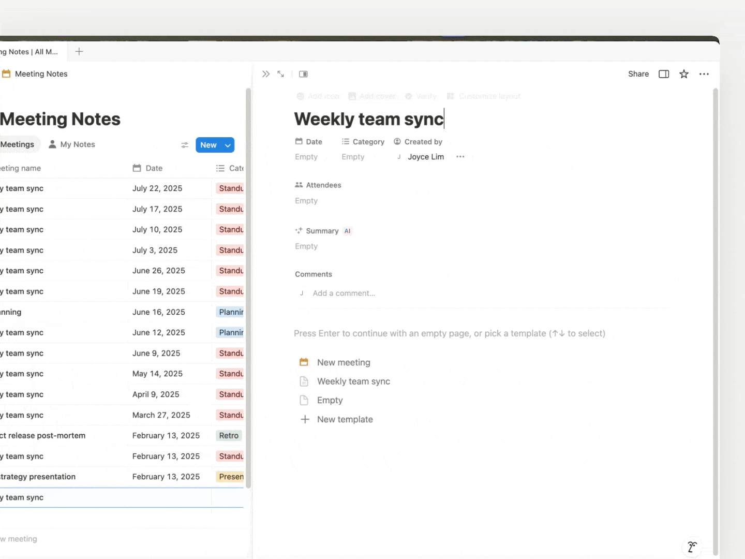745x559 pixels.
Task: Pick a date in the empty Date field
Action: [306, 157]
